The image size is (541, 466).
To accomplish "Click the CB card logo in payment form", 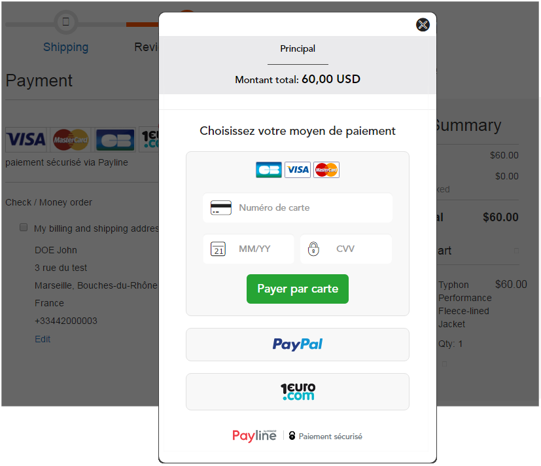I will [269, 170].
